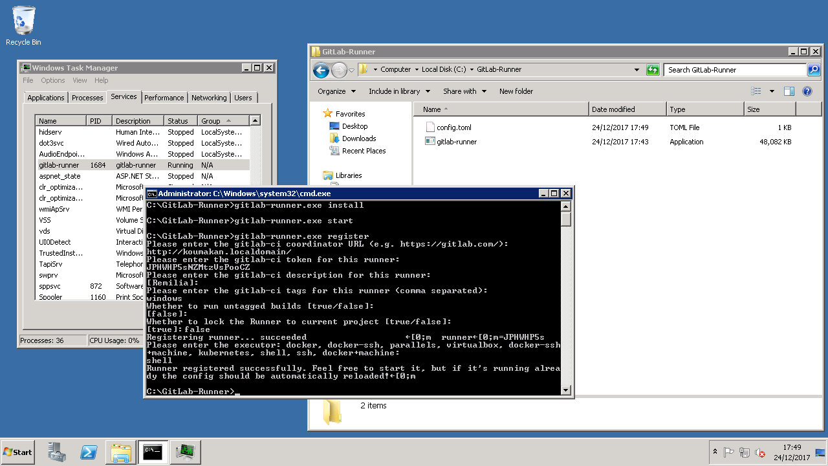
Task: Expand the Organize dropdown menu
Action: point(336,91)
